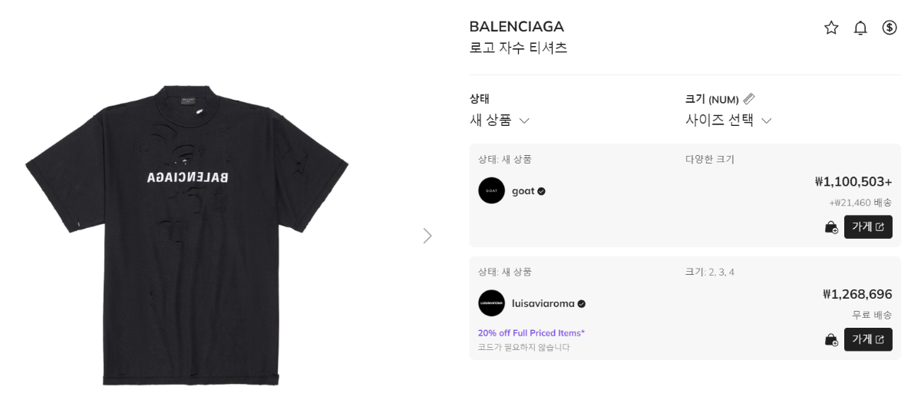This screenshot has height=413, width=921.
Task: Click the luisaviaroma seller name
Action: click(x=543, y=304)
